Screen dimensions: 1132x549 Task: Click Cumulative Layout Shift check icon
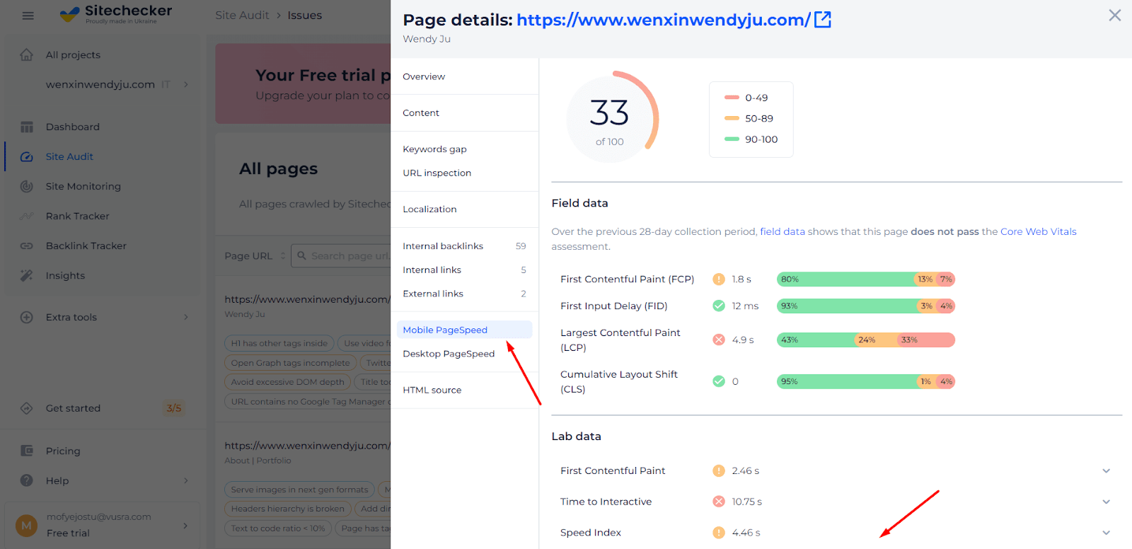(x=719, y=381)
